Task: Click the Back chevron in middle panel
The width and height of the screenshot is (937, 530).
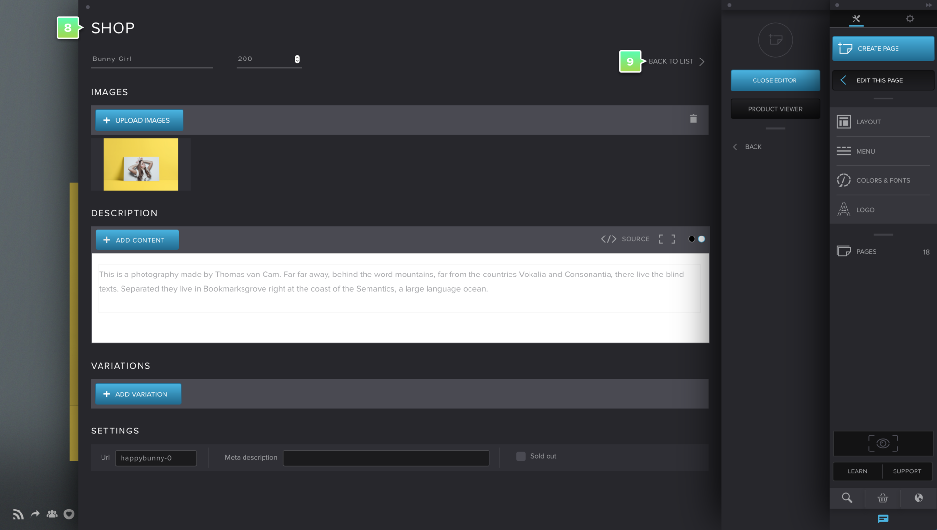Action: click(735, 147)
